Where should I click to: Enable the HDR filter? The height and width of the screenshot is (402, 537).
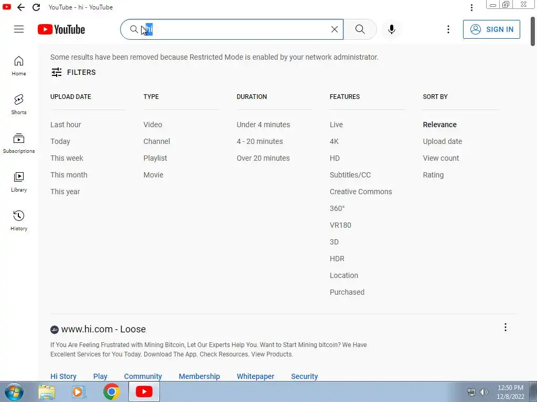coord(337,259)
